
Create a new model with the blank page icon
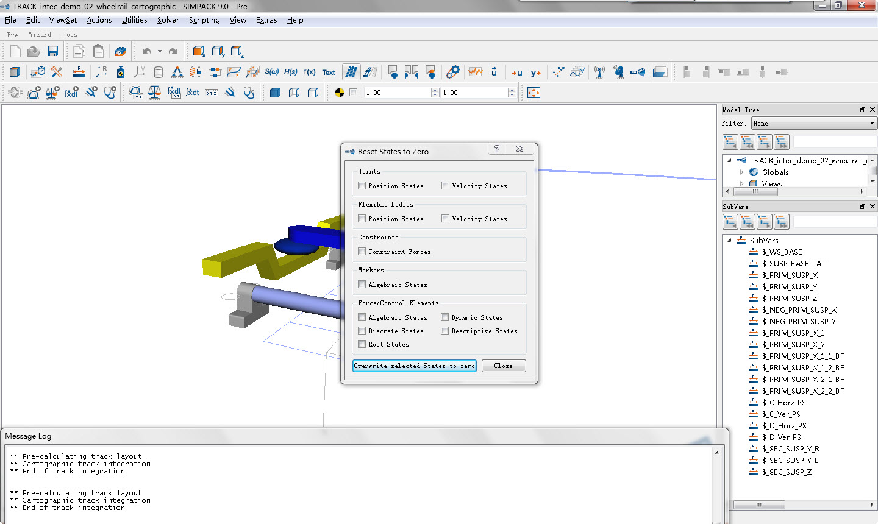point(15,51)
